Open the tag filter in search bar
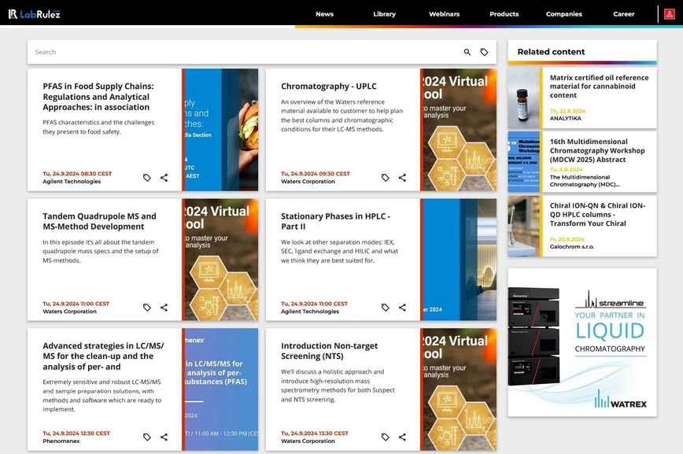The image size is (683, 454). 484,52
